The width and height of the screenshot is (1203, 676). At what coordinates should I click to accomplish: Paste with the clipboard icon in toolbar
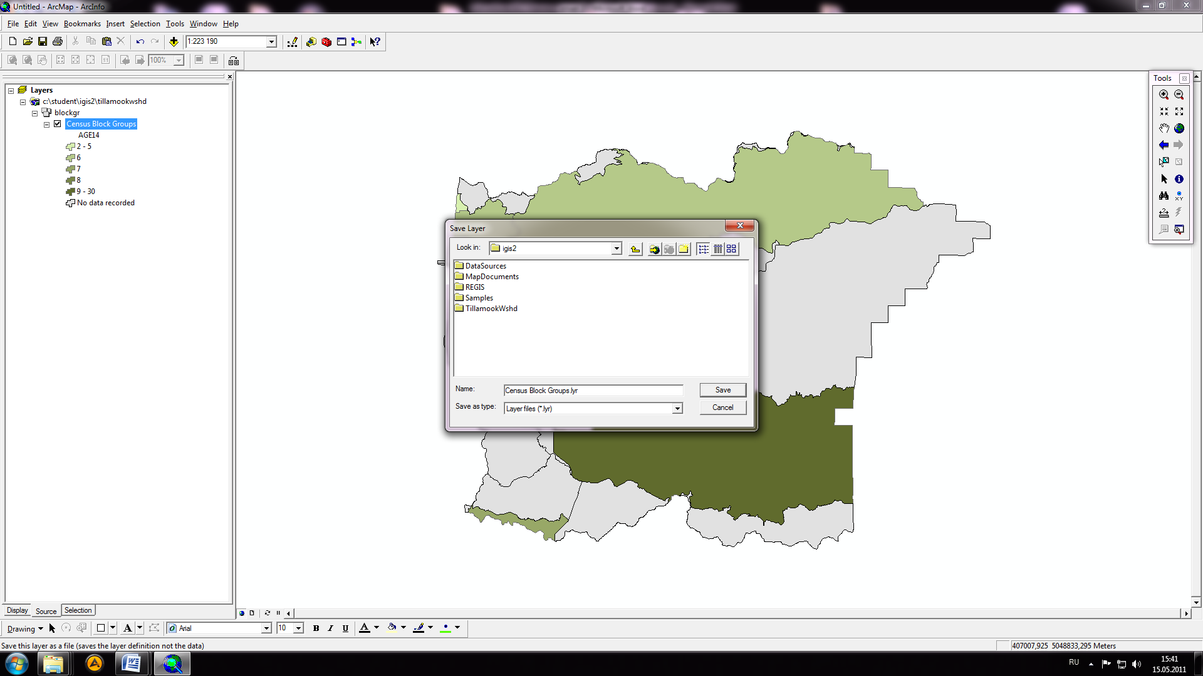pos(107,41)
